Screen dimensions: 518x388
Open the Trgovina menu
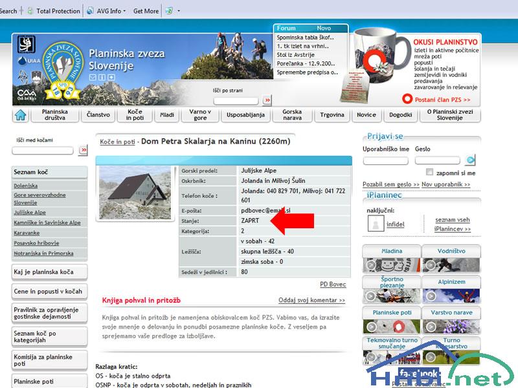pyautogui.click(x=332, y=115)
